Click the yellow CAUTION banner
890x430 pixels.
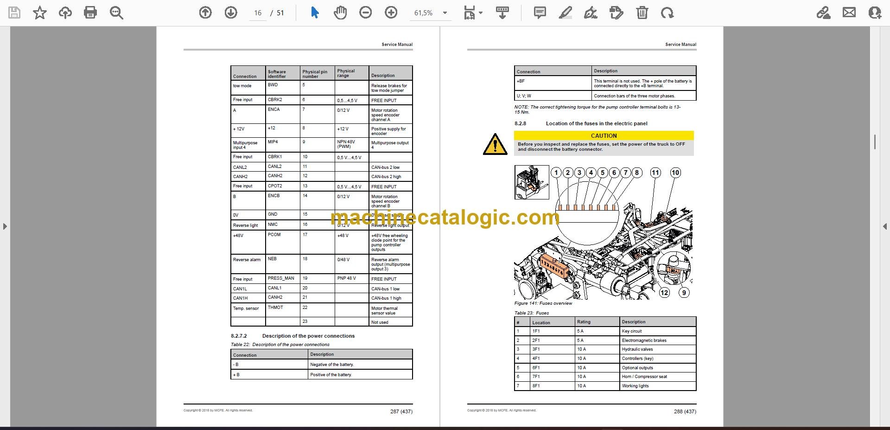coord(604,135)
